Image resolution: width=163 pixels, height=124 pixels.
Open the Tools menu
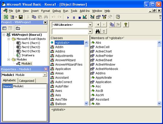coord(74,11)
